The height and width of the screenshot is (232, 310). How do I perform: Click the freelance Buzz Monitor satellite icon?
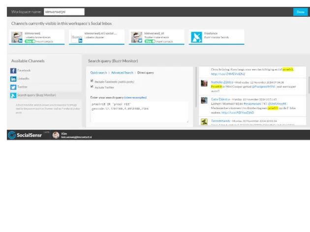tap(196, 37)
